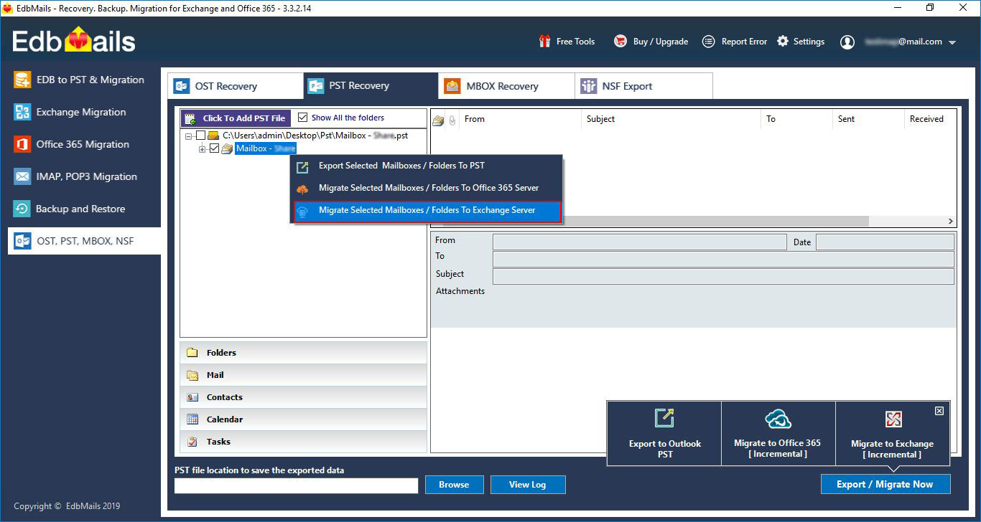
Task: Switch to the MBOX Recovery tab
Action: [506, 86]
